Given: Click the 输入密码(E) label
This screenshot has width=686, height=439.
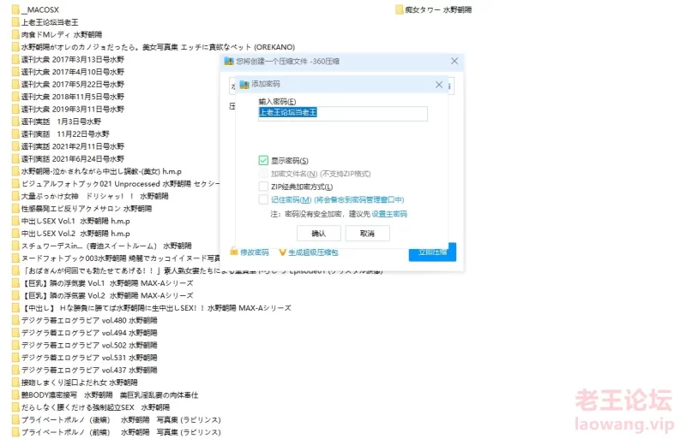Looking at the screenshot, I should [x=277, y=101].
